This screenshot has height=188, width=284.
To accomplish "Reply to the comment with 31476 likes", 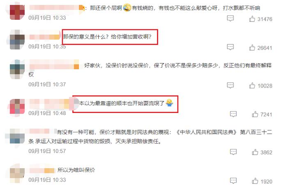I will tap(230, 18).
